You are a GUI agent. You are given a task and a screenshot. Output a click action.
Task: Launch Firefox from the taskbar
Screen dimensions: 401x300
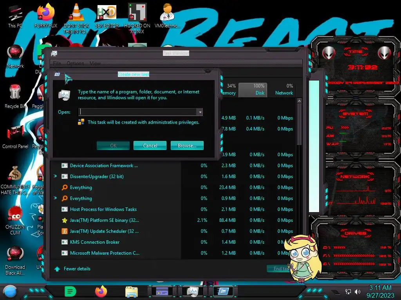tap(101, 291)
